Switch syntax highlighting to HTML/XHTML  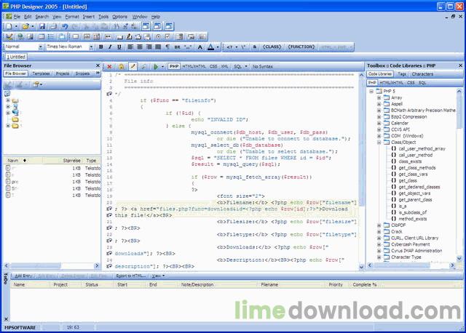(x=194, y=66)
